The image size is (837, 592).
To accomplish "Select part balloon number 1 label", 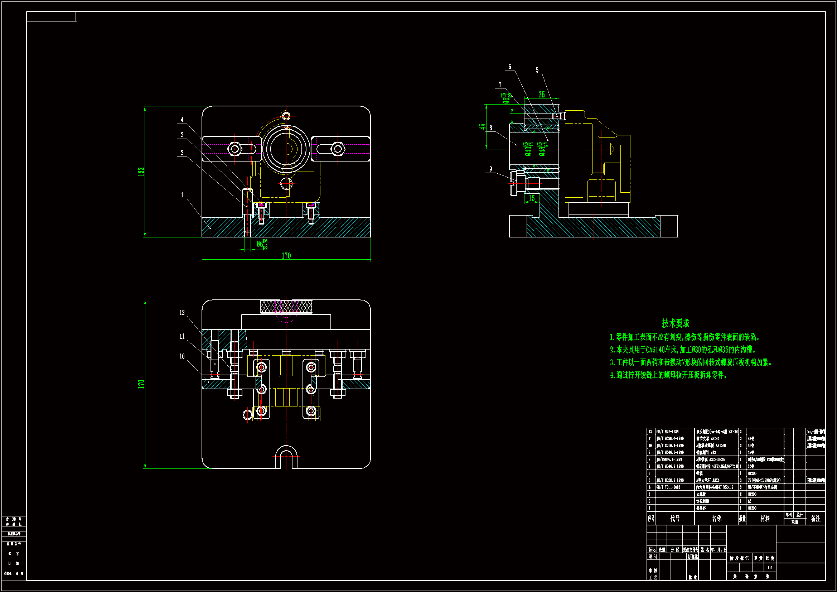I will [182, 195].
